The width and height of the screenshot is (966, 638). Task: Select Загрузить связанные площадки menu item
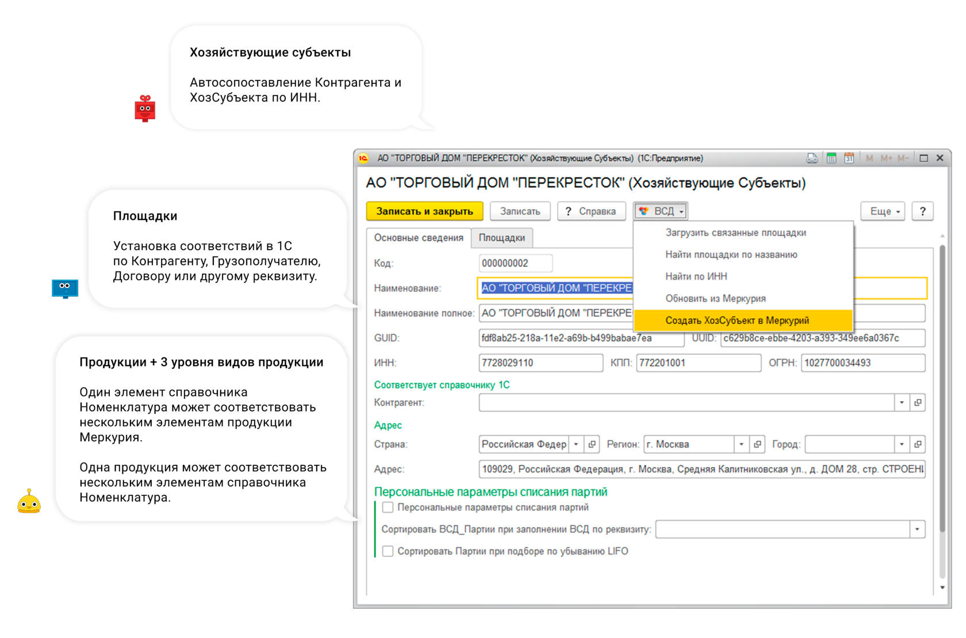pos(743,233)
